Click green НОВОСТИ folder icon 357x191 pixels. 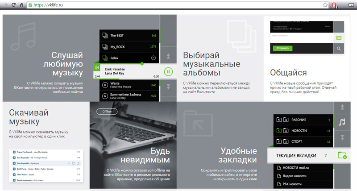pos(279,131)
